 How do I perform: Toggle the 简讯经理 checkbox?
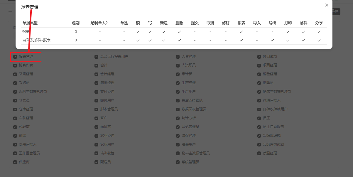pyautogui.click(x=96, y=83)
